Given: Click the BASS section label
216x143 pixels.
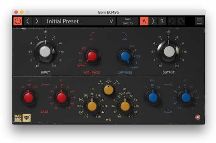Looking at the screenshot, I should [44, 112].
